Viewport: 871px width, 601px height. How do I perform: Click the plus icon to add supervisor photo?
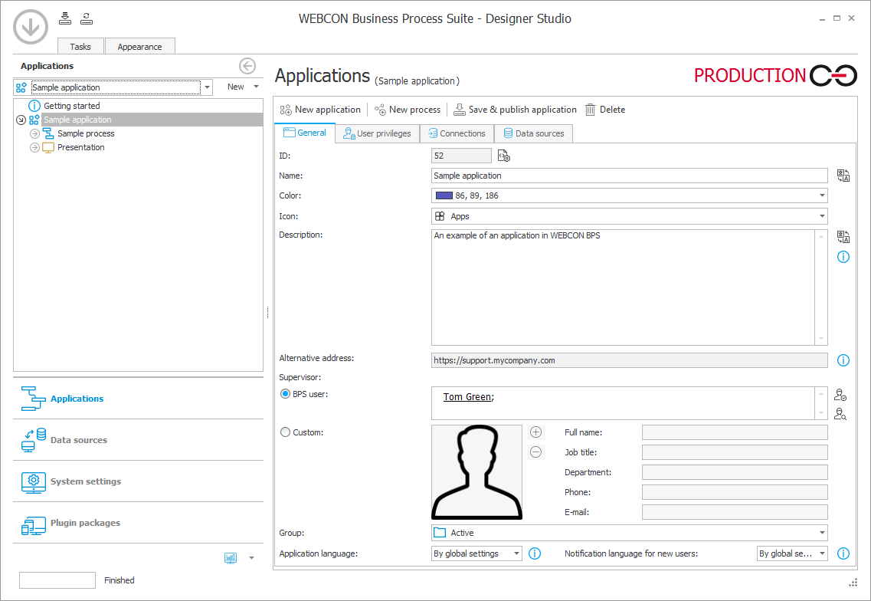535,432
